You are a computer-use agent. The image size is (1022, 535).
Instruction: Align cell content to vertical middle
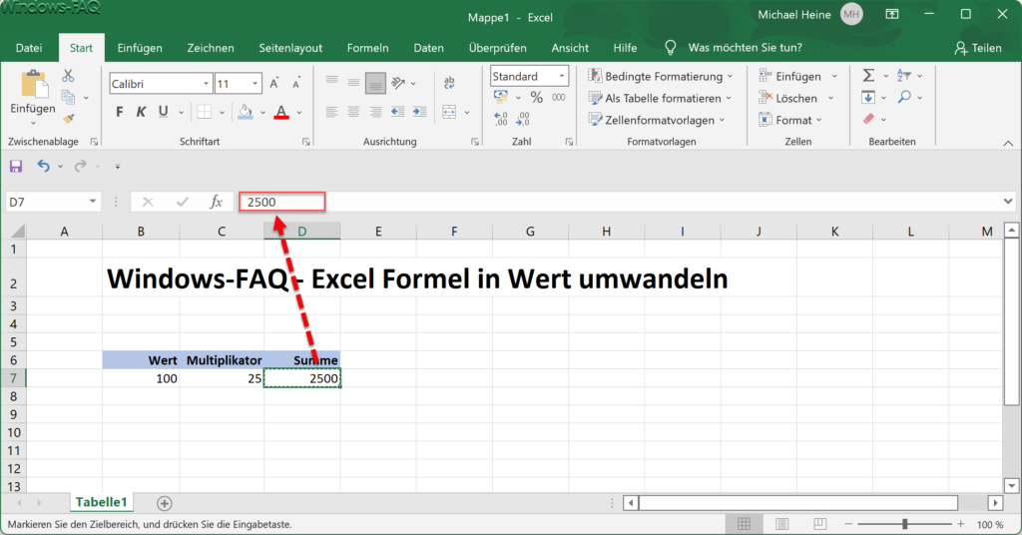353,82
